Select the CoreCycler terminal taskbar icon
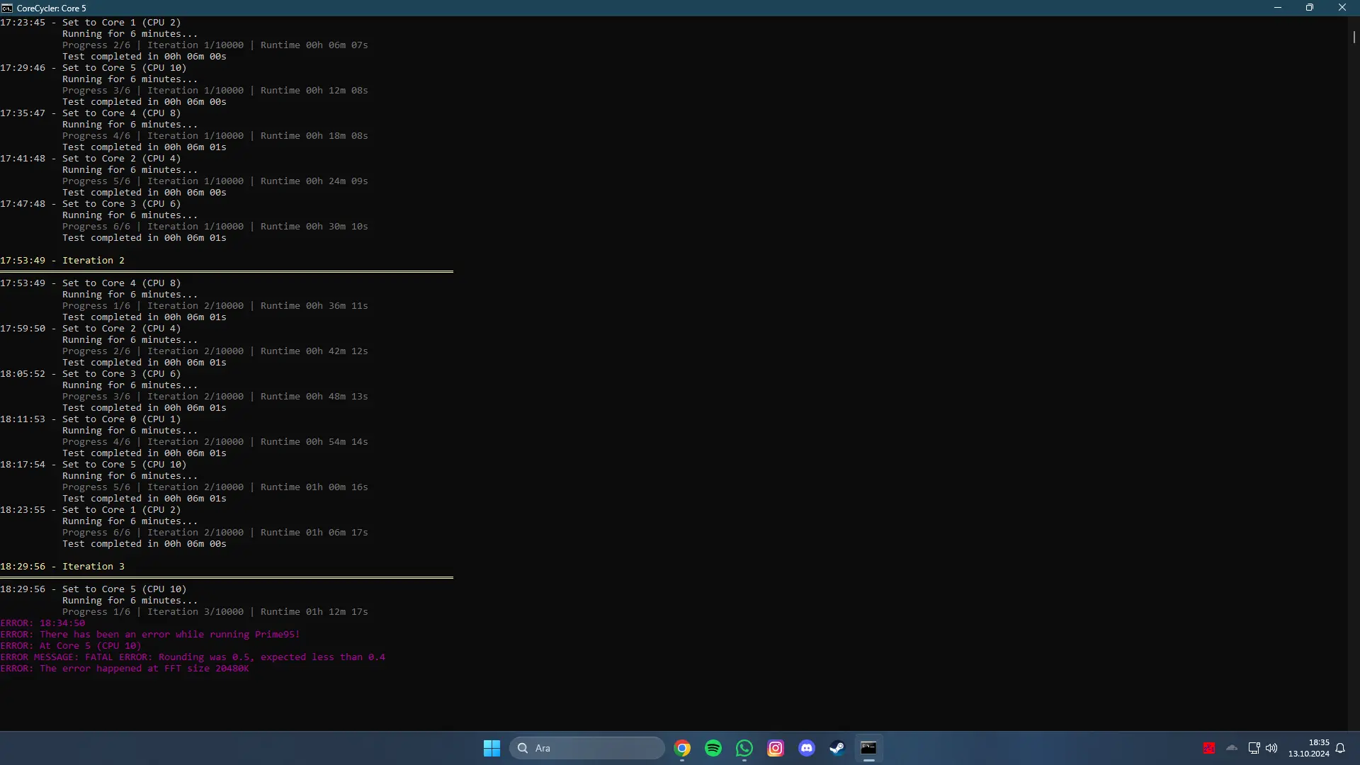This screenshot has height=765, width=1360. click(x=868, y=748)
